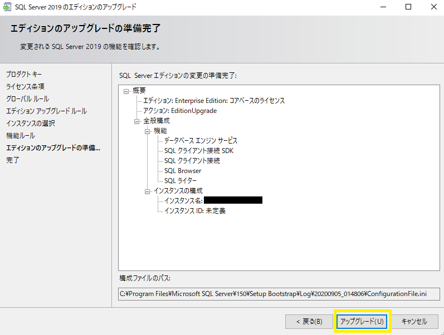
Task: Select the エディションのアップグレードの準備 step
Action: click(53, 147)
